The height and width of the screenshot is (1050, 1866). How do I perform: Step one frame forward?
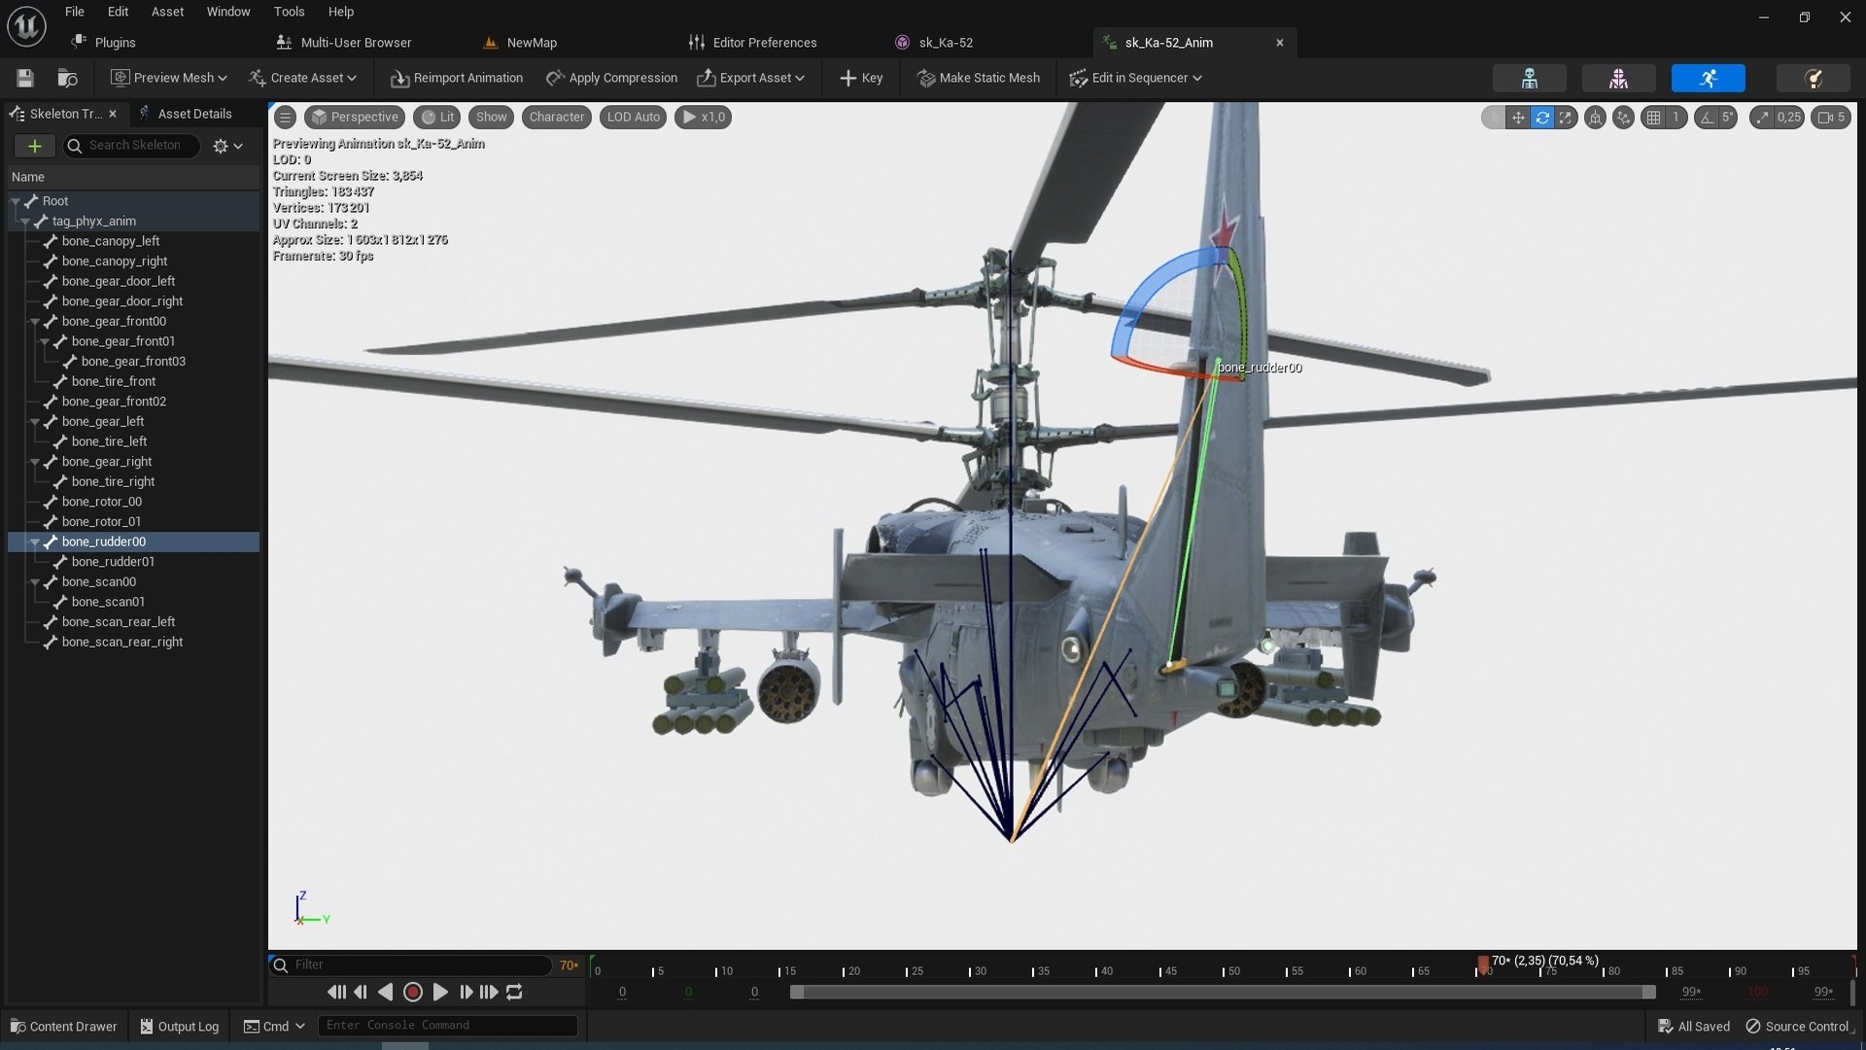(x=466, y=992)
